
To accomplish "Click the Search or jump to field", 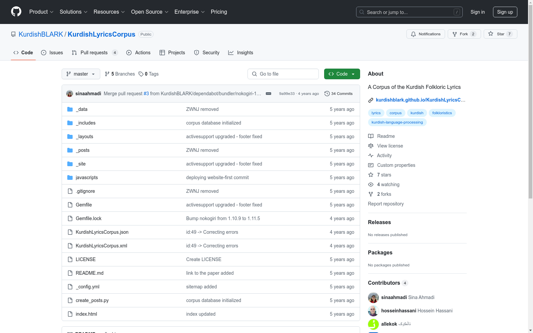I will tap(409, 12).
